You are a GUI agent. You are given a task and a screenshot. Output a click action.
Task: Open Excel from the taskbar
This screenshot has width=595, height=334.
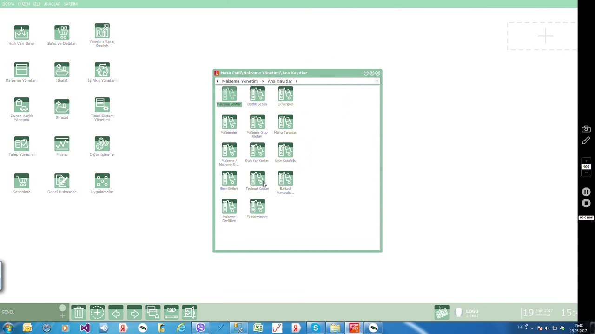[258, 328]
